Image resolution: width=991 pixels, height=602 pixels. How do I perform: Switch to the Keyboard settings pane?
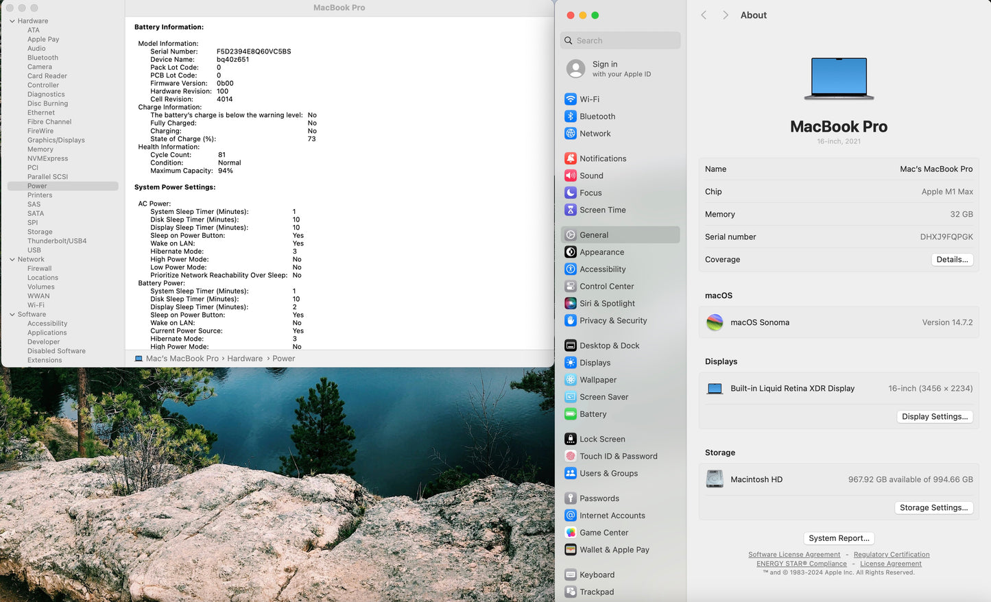(597, 575)
